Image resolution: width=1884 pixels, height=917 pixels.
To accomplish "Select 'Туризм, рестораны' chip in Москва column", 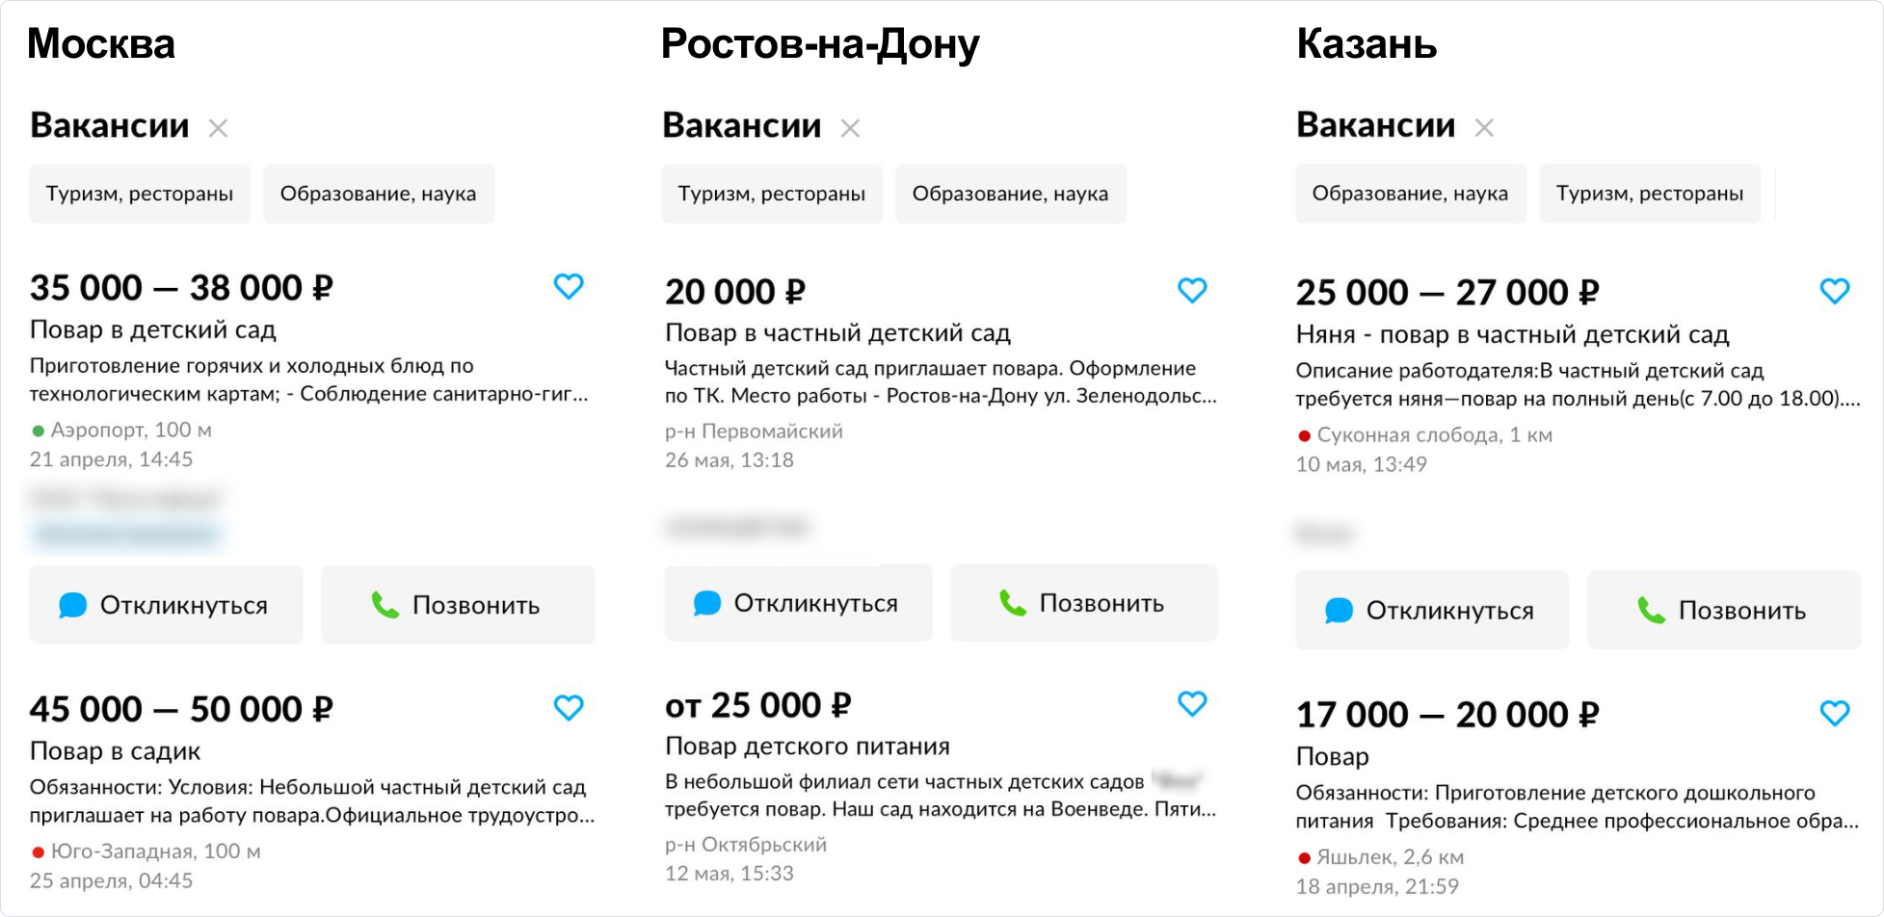I will point(140,194).
